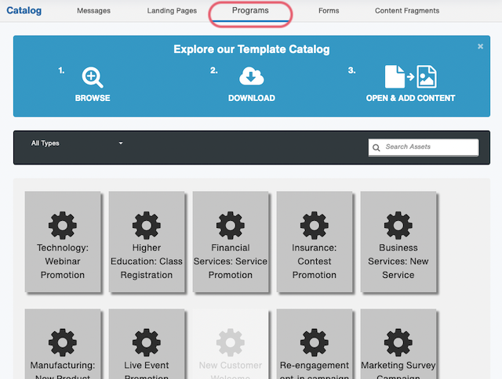Click gear icon on Higher Education card
This screenshot has width=502, height=379.
(147, 226)
